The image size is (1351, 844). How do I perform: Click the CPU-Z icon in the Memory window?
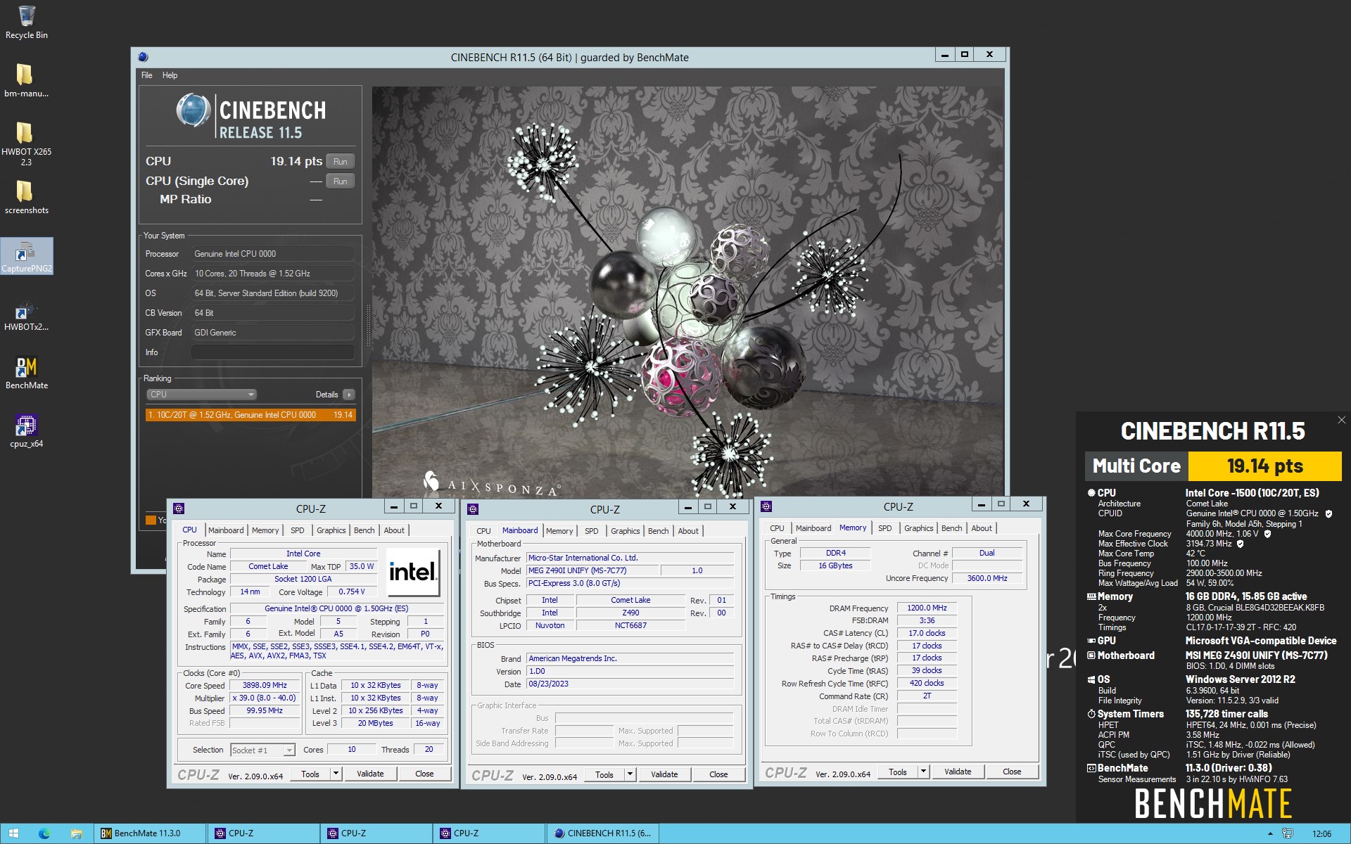click(x=766, y=506)
